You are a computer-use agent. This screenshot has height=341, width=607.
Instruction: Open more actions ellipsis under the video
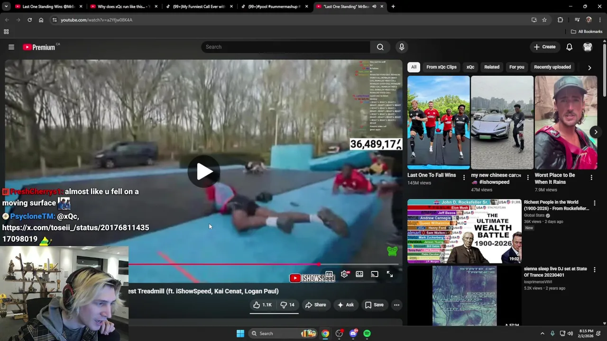tap(396, 305)
